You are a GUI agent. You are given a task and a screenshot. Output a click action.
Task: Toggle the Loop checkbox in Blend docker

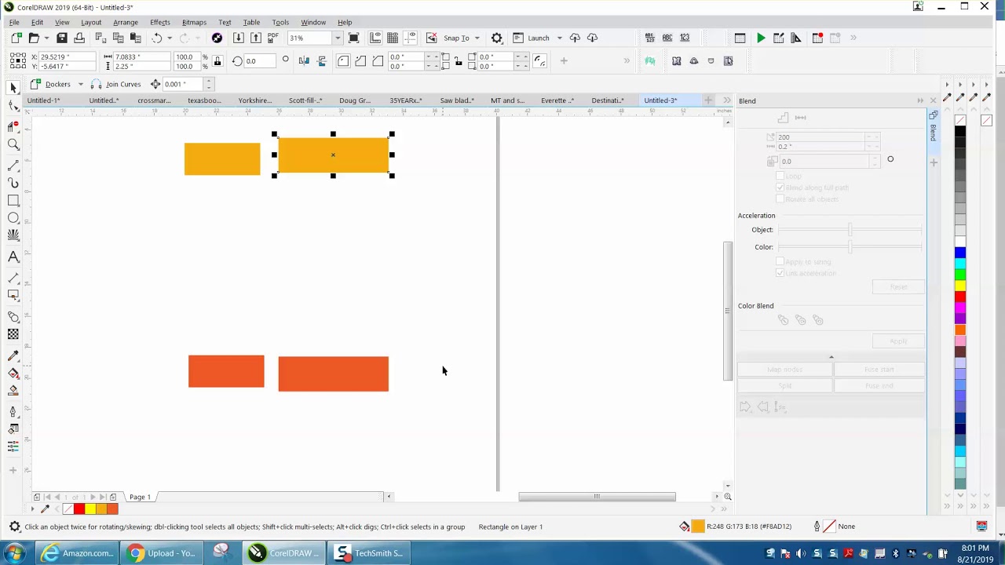780,176
